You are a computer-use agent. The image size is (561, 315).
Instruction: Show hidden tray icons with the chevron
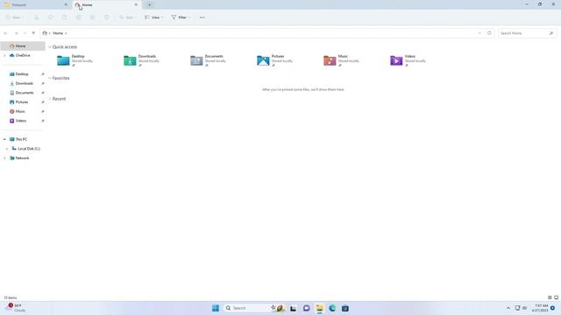click(x=508, y=308)
